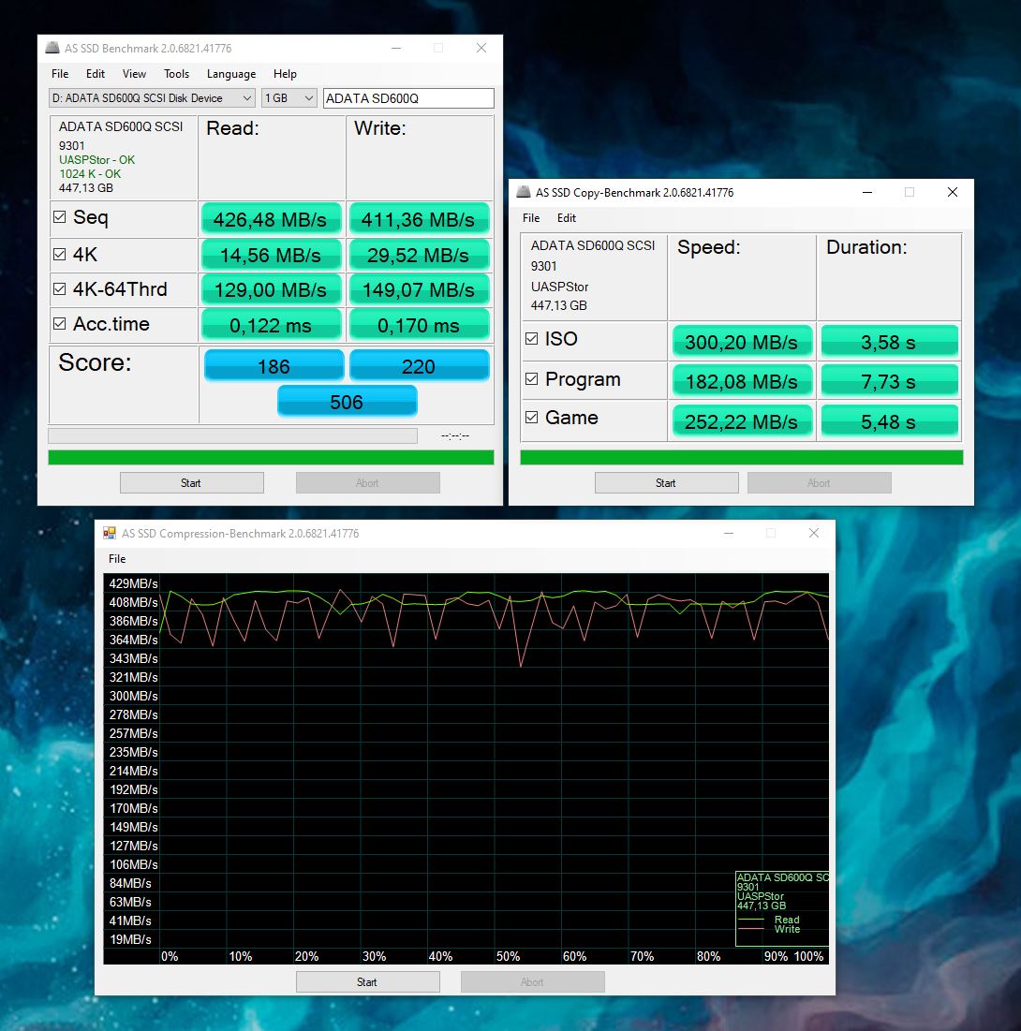This screenshot has height=1031, width=1021.
Task: Toggle the Game copy test checkbox
Action: click(x=531, y=418)
